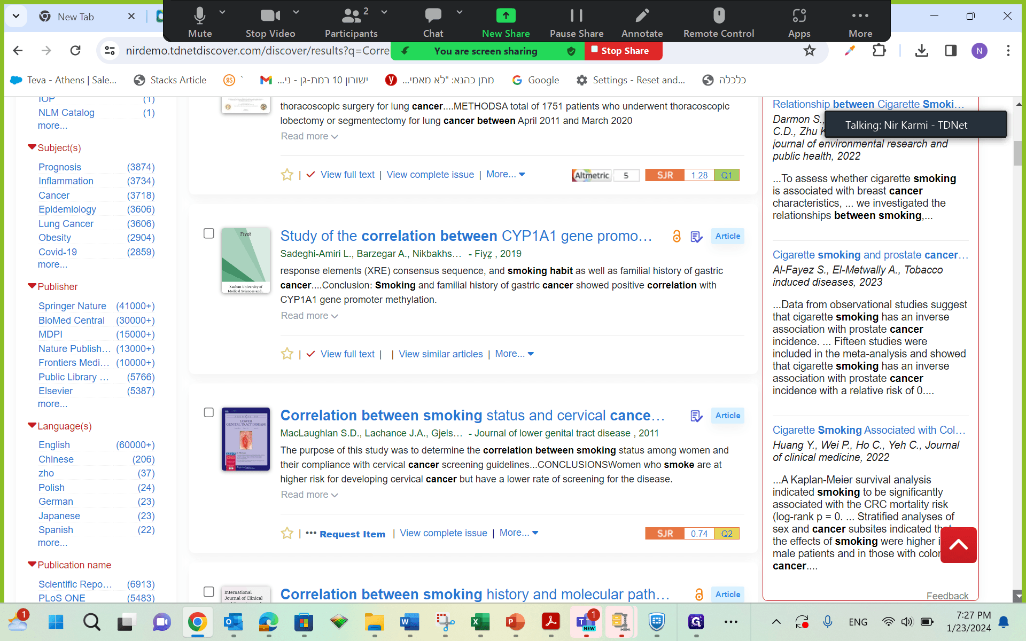This screenshot has width=1026, height=641.
Task: Filter by Springer Nature publisher
Action: [x=72, y=306]
